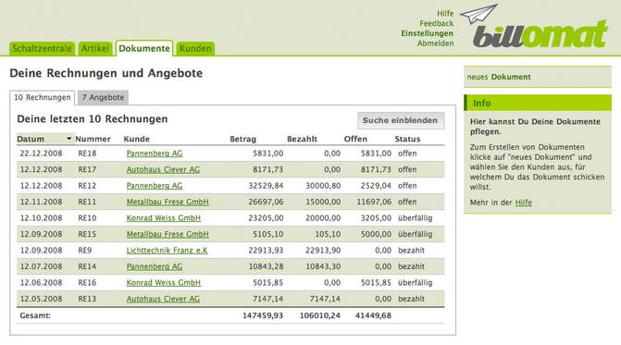This screenshot has height=345, width=621.
Task: Open Autohaus Clever AG in row RE13
Action: (163, 299)
